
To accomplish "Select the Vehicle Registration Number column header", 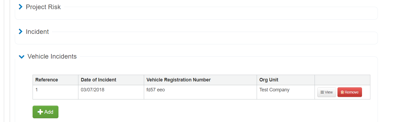I will (179, 80).
